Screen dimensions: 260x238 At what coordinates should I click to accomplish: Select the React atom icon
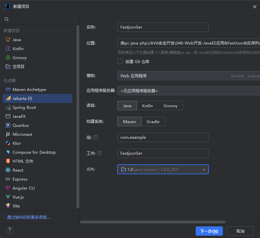tap(8, 170)
